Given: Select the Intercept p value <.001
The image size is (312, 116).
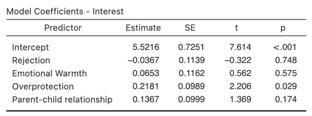Looking at the screenshot, I should pyautogui.click(x=285, y=47).
